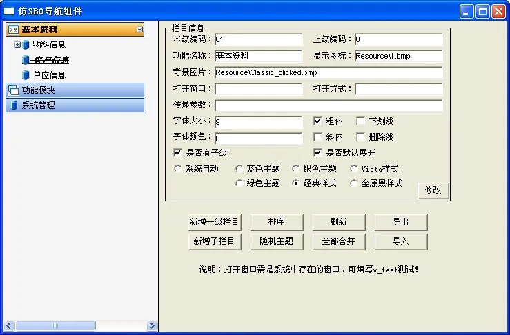The image size is (510, 335).
Task: Click the 本级编码 input field
Action: (259, 40)
